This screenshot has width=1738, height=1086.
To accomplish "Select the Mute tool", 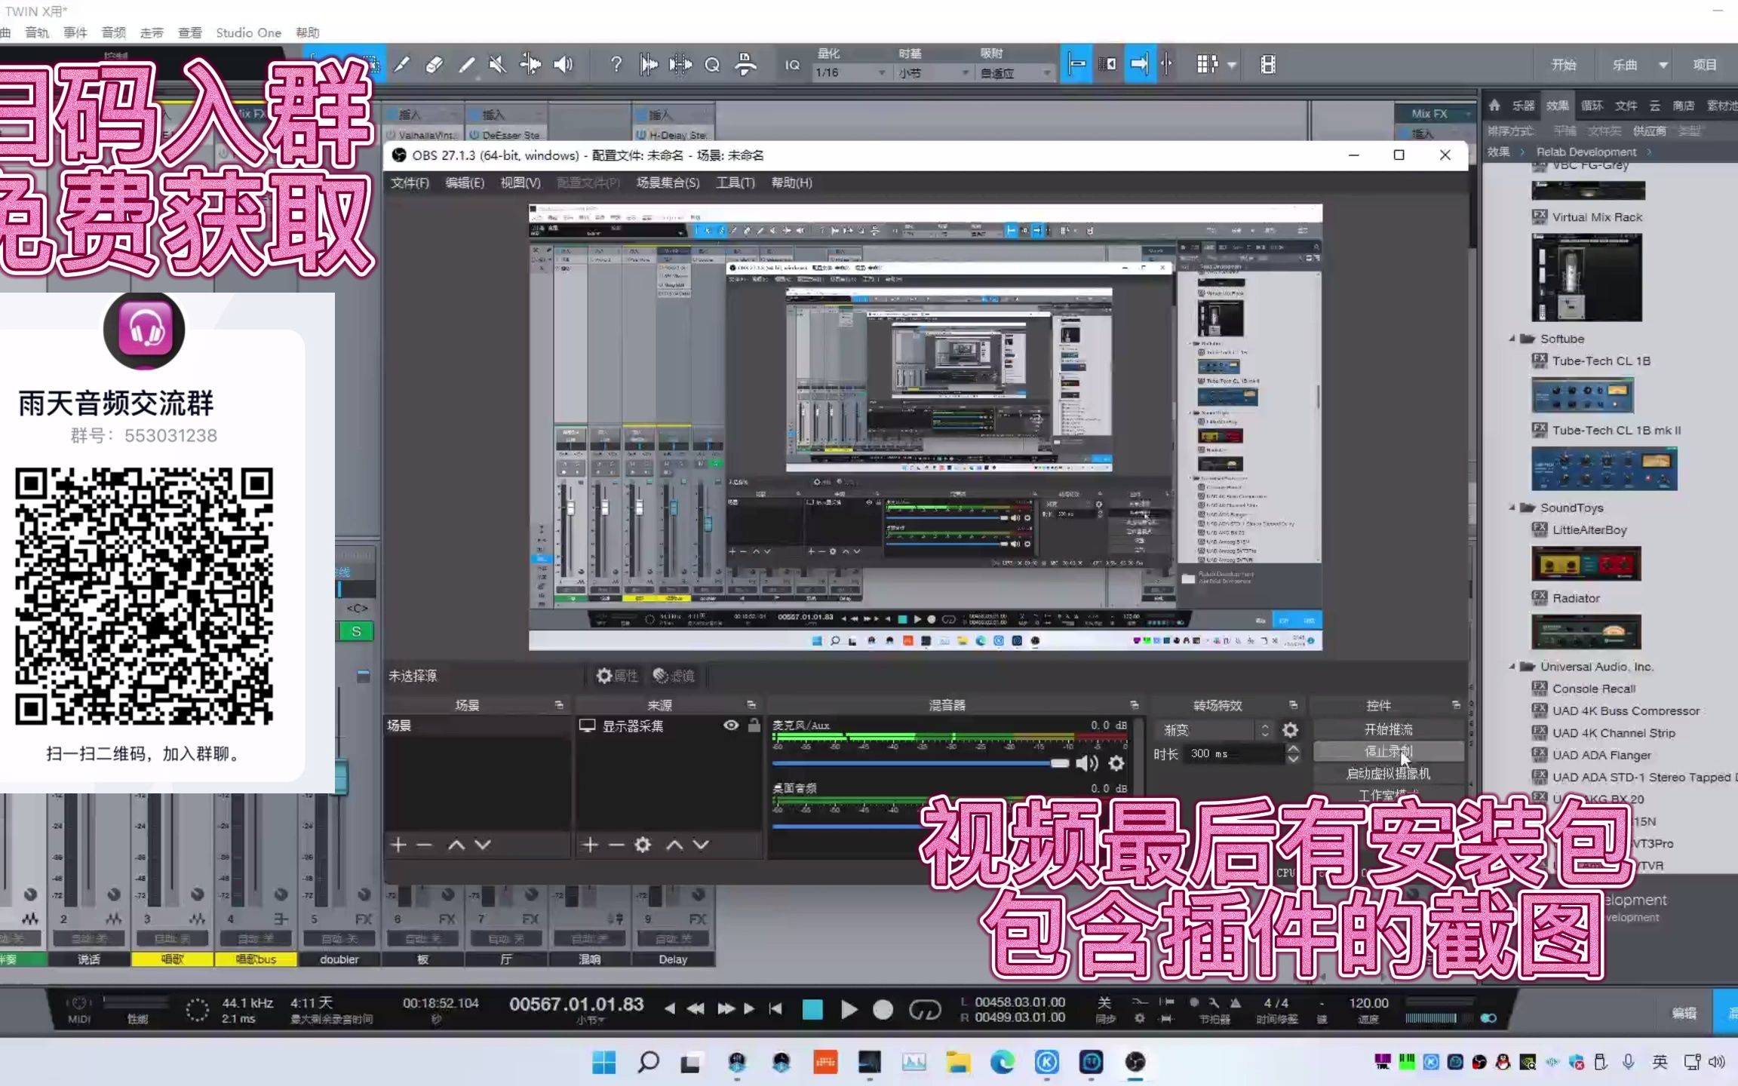I will click(498, 65).
